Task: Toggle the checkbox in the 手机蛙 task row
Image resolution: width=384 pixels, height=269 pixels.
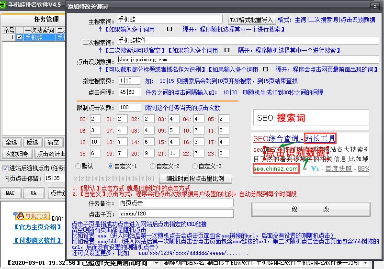Action: click(x=19, y=37)
